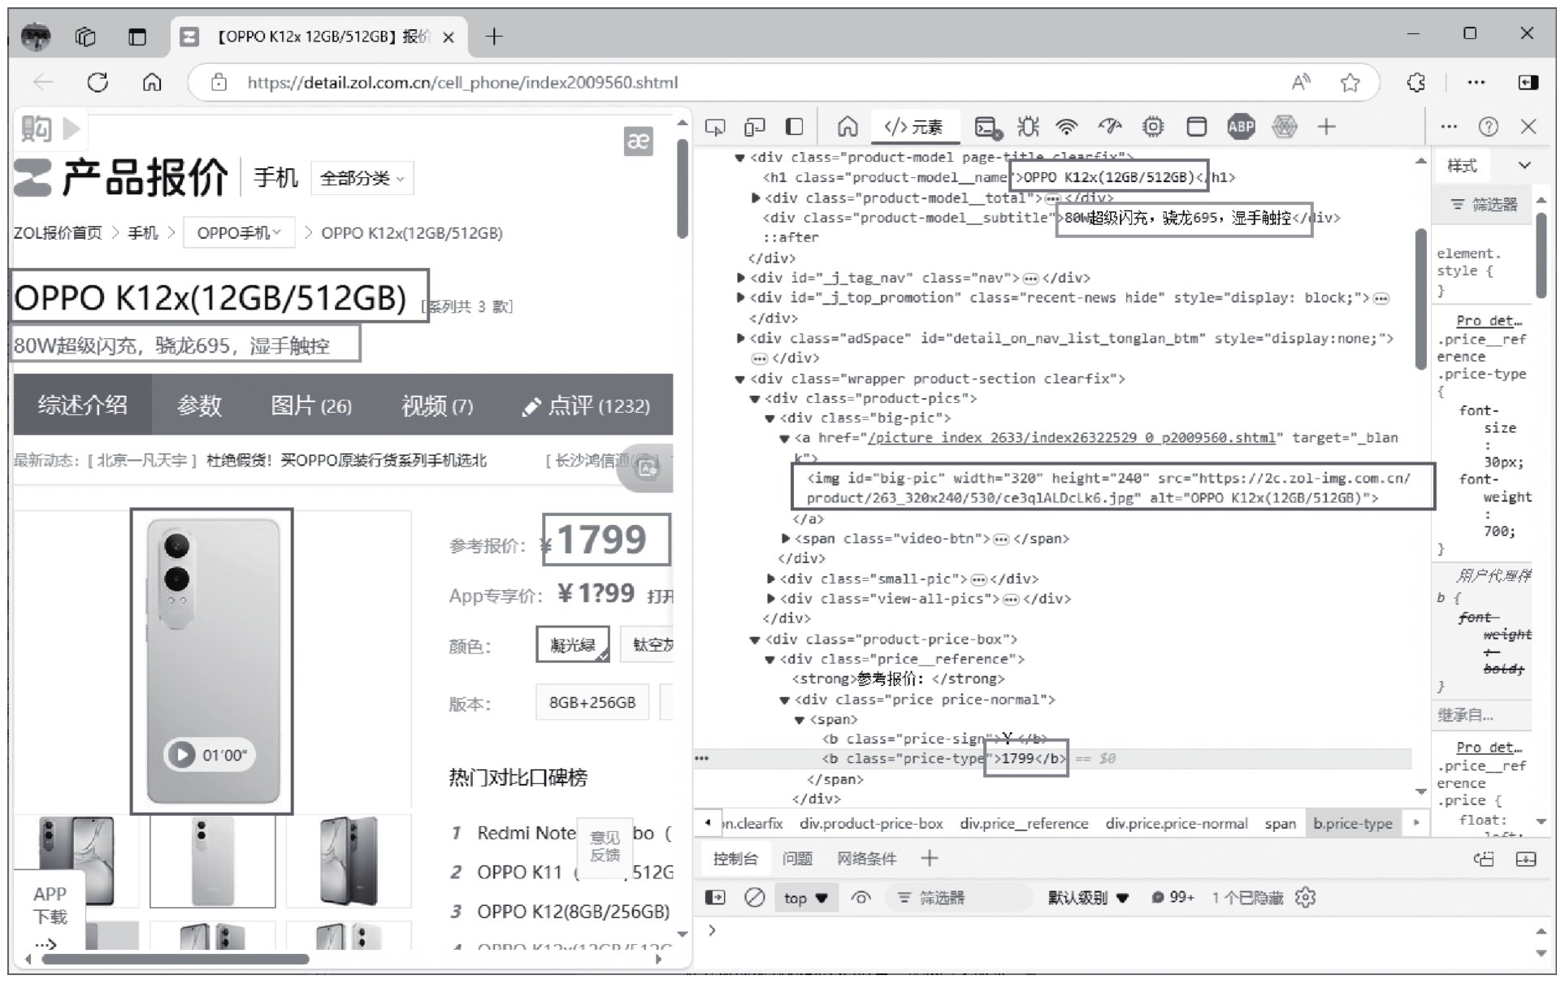
Task: Switch to the 问题 drawer tab
Action: pyautogui.click(x=797, y=858)
